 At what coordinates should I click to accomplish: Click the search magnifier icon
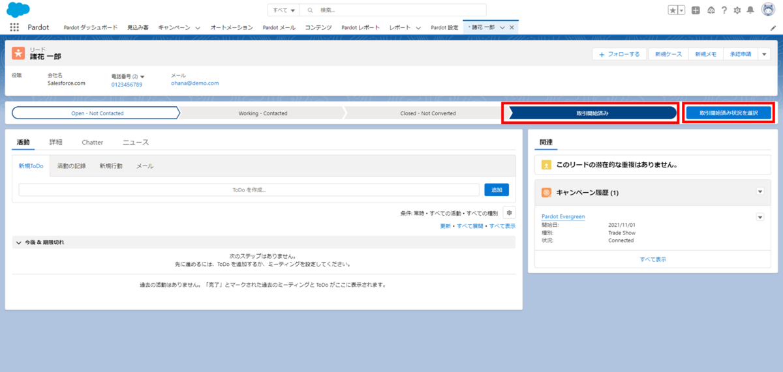[x=311, y=10]
